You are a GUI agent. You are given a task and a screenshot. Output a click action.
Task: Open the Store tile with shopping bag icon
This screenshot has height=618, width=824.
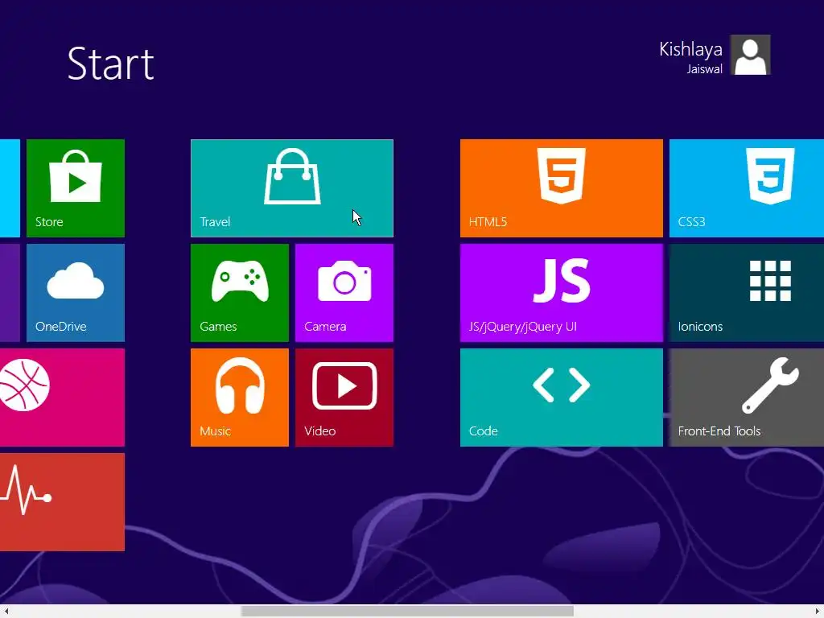(x=76, y=188)
